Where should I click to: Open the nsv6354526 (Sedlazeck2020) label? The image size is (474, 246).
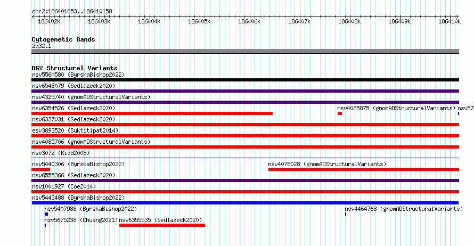(x=73, y=108)
